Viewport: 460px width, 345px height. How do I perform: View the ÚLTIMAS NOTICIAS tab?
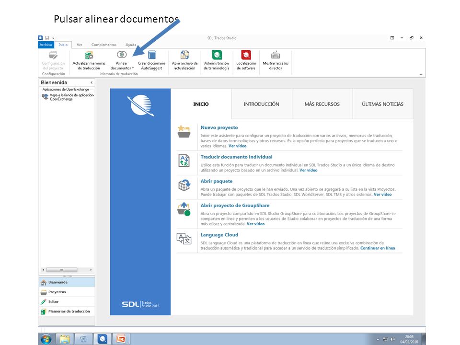click(382, 104)
